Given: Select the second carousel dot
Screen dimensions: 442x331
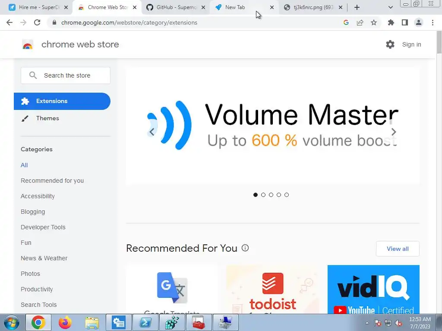Looking at the screenshot, I should coord(263,195).
